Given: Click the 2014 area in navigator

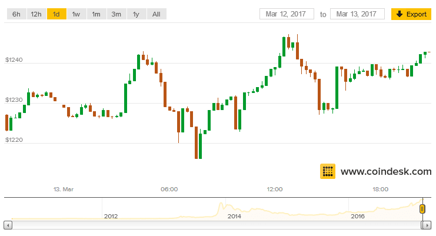Looking at the screenshot, I should click(234, 216).
